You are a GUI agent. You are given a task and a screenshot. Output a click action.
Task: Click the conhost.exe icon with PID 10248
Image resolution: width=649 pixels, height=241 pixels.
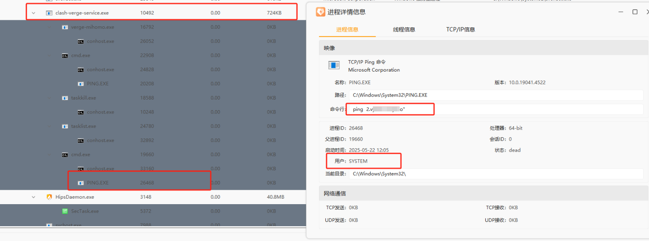(x=81, y=112)
